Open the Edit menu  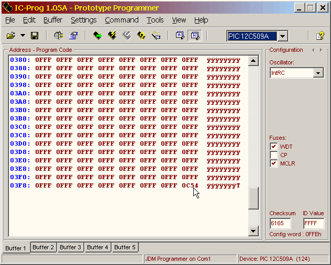(x=29, y=20)
